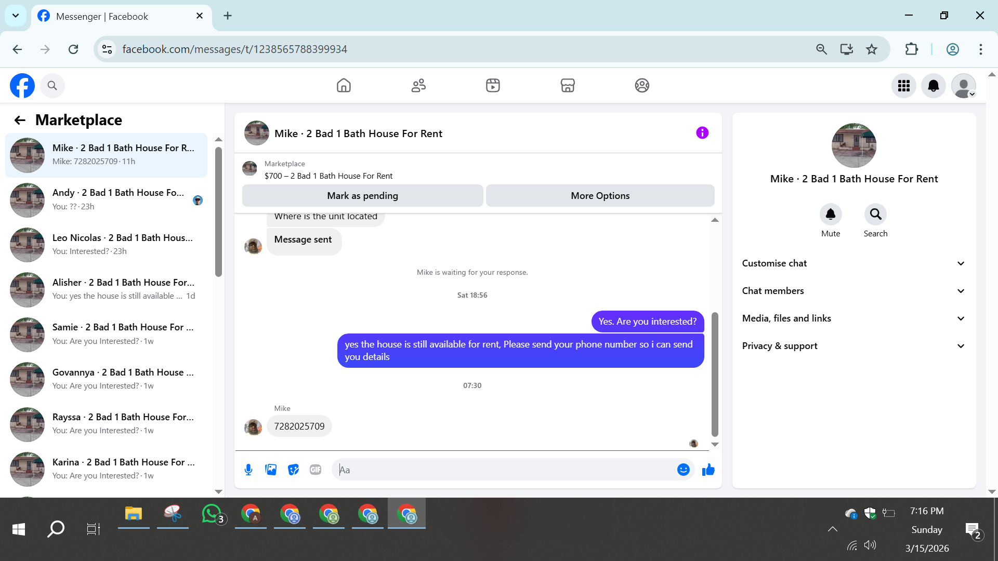Open the chat with Samie
Image resolution: width=998 pixels, height=561 pixels.
click(106, 335)
